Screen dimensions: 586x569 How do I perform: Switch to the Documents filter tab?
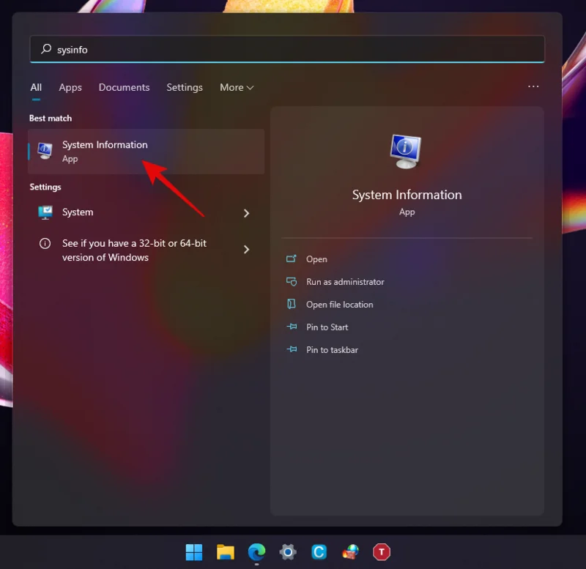pos(124,87)
